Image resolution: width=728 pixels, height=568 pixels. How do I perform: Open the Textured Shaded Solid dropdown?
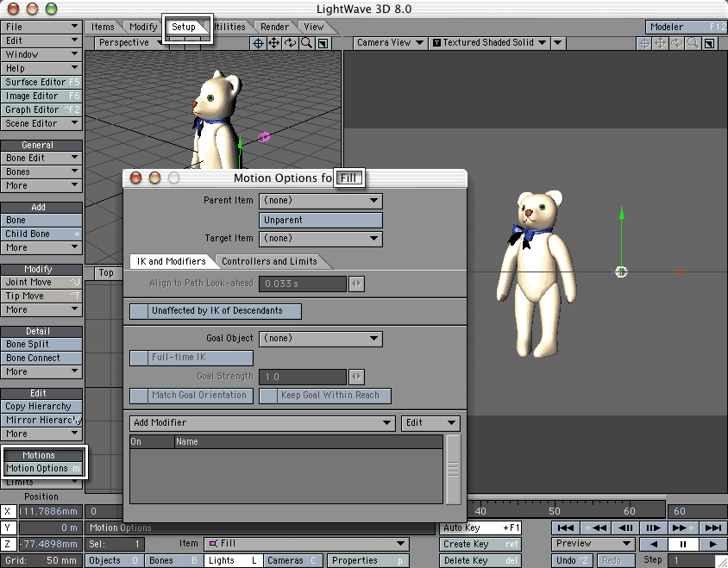[489, 43]
